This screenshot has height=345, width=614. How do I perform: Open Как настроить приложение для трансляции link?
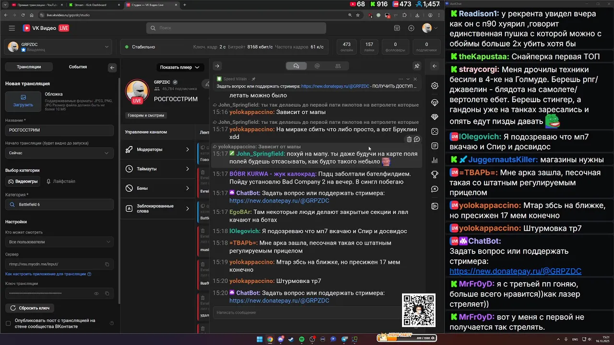click(48, 274)
